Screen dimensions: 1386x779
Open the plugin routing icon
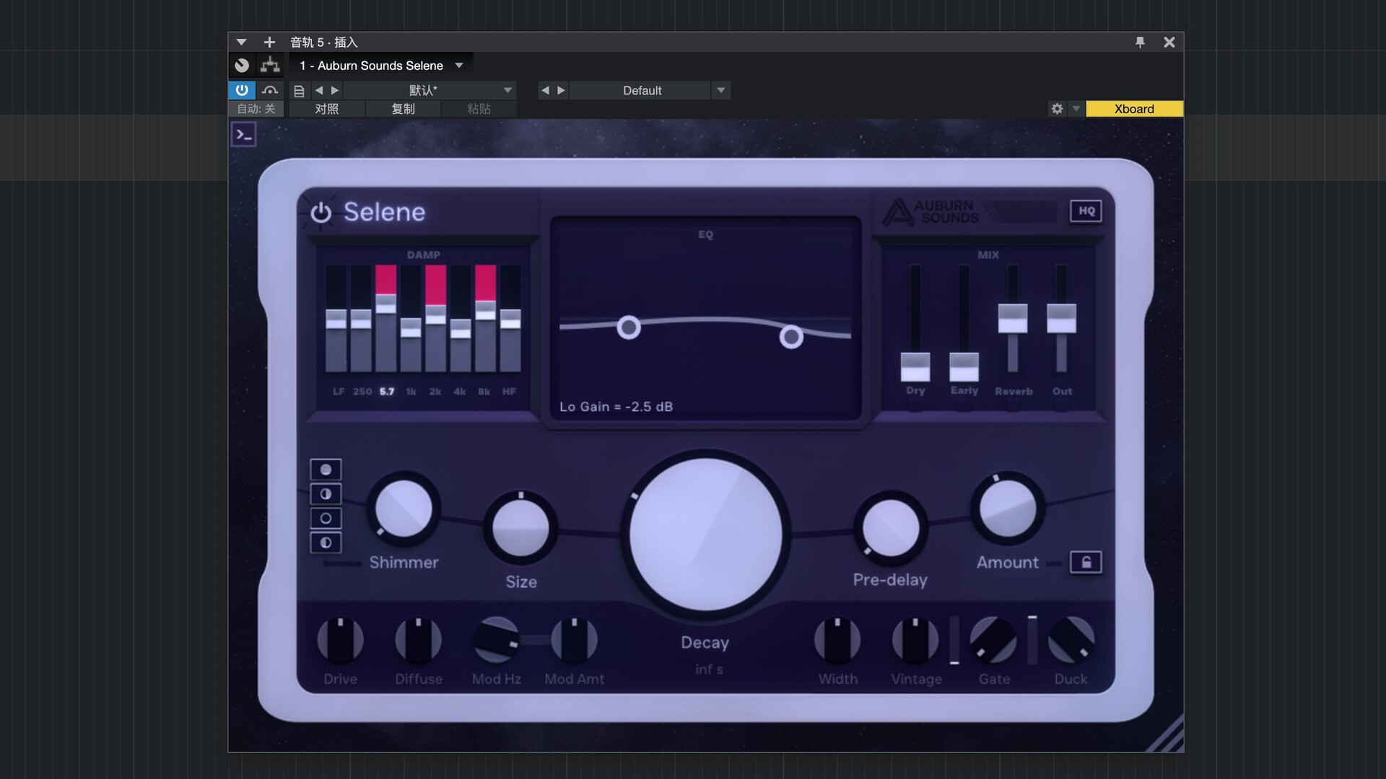click(x=270, y=66)
